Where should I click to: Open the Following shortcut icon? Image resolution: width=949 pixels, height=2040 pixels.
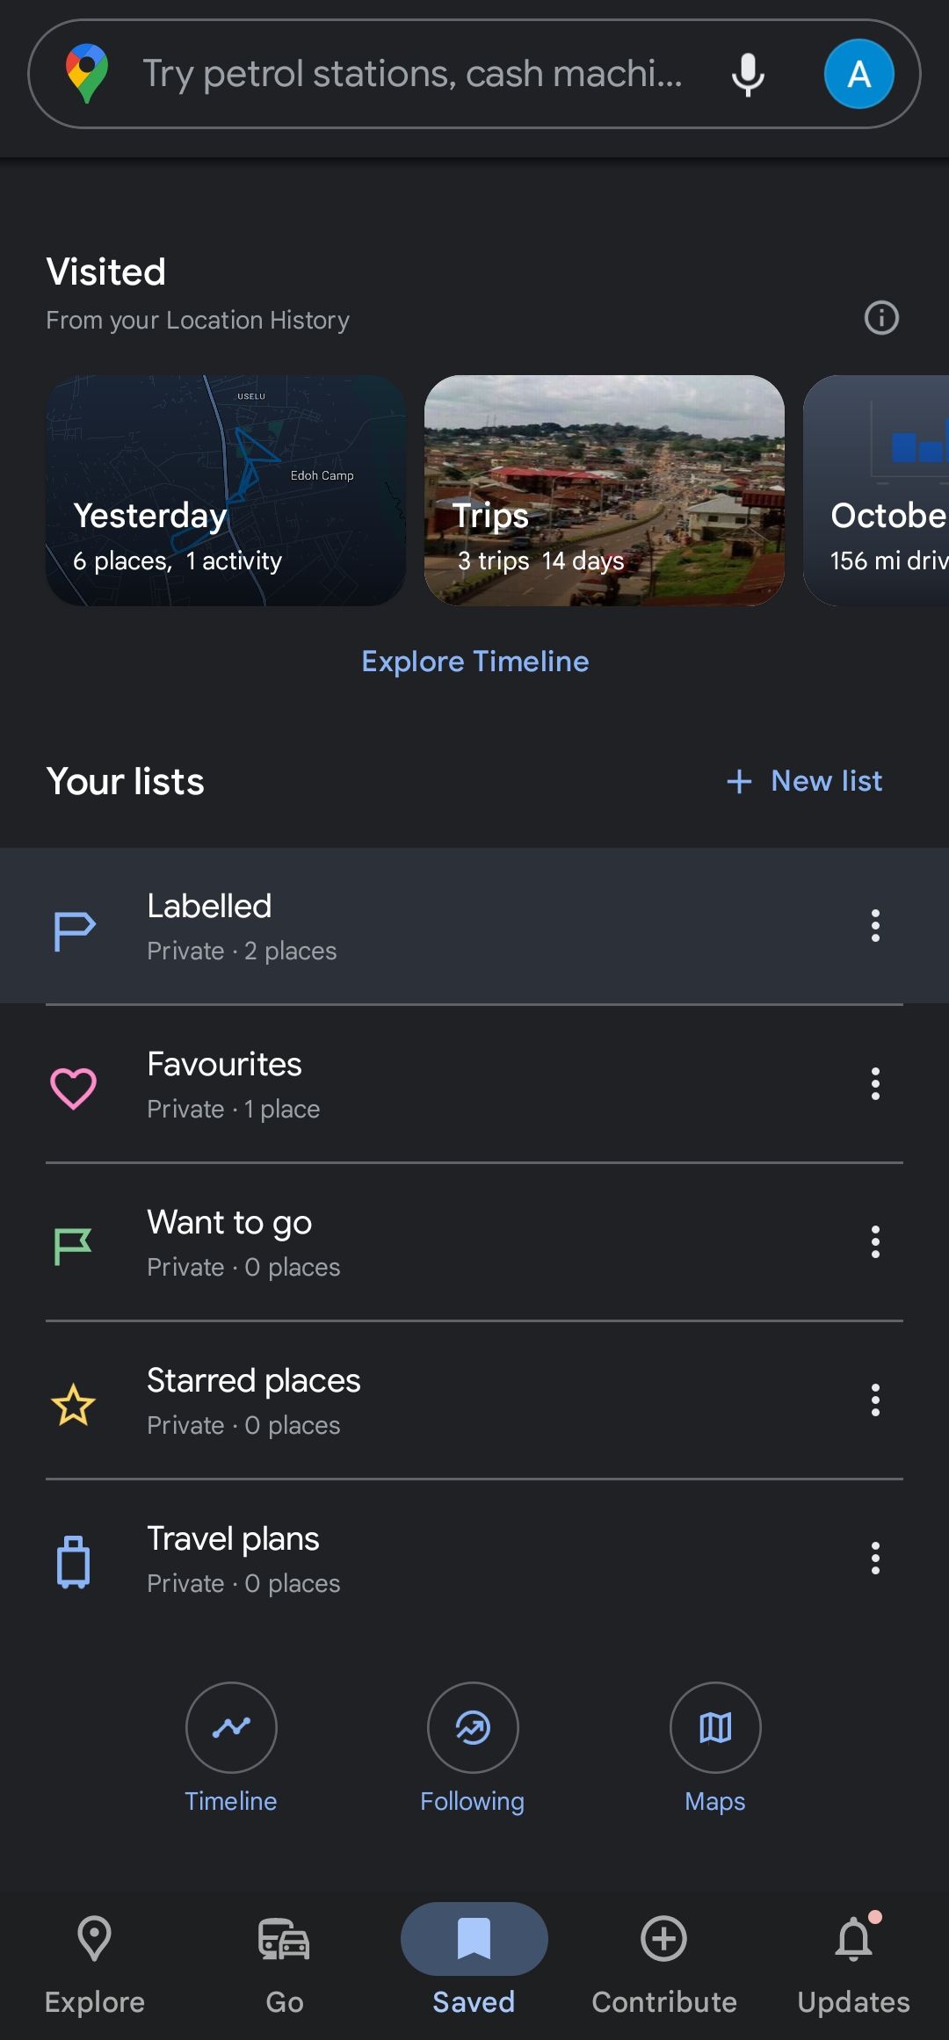click(x=473, y=1727)
